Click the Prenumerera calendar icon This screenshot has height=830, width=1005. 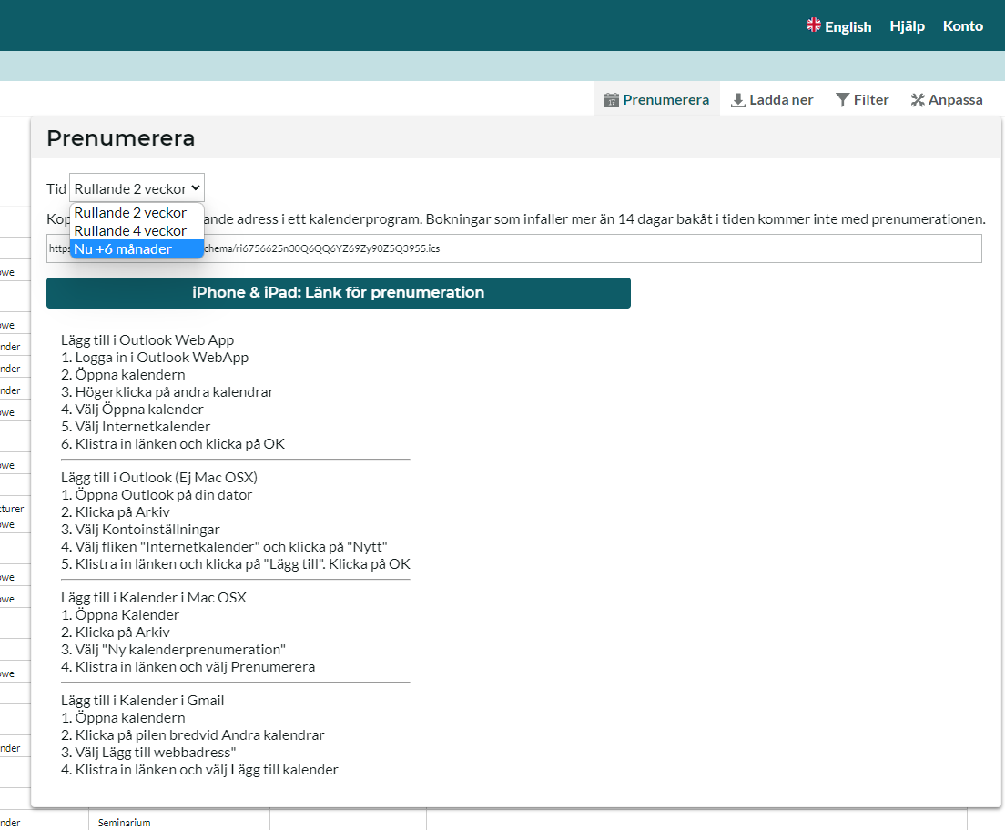coord(612,100)
